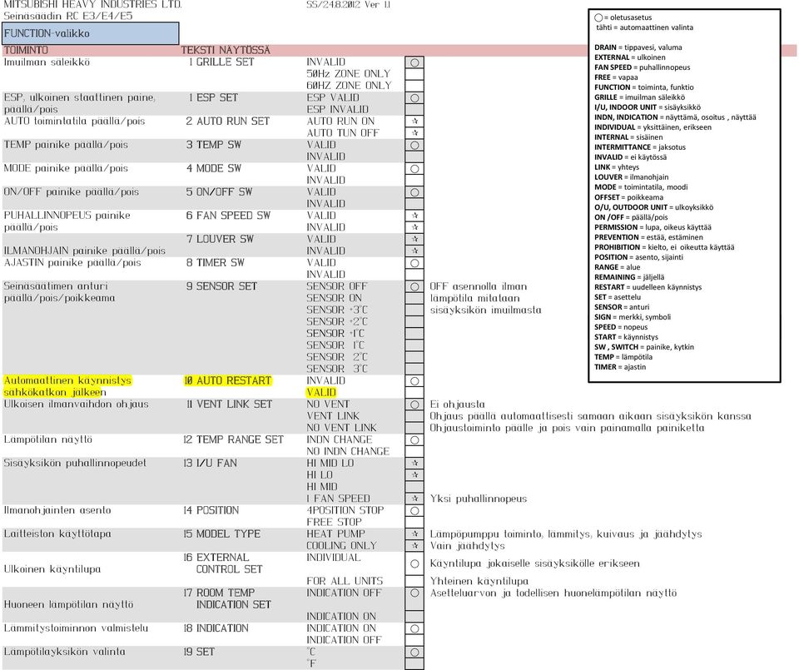Click the AUTO TUN OFF option text
The image size is (799, 670).
pyautogui.click(x=343, y=133)
